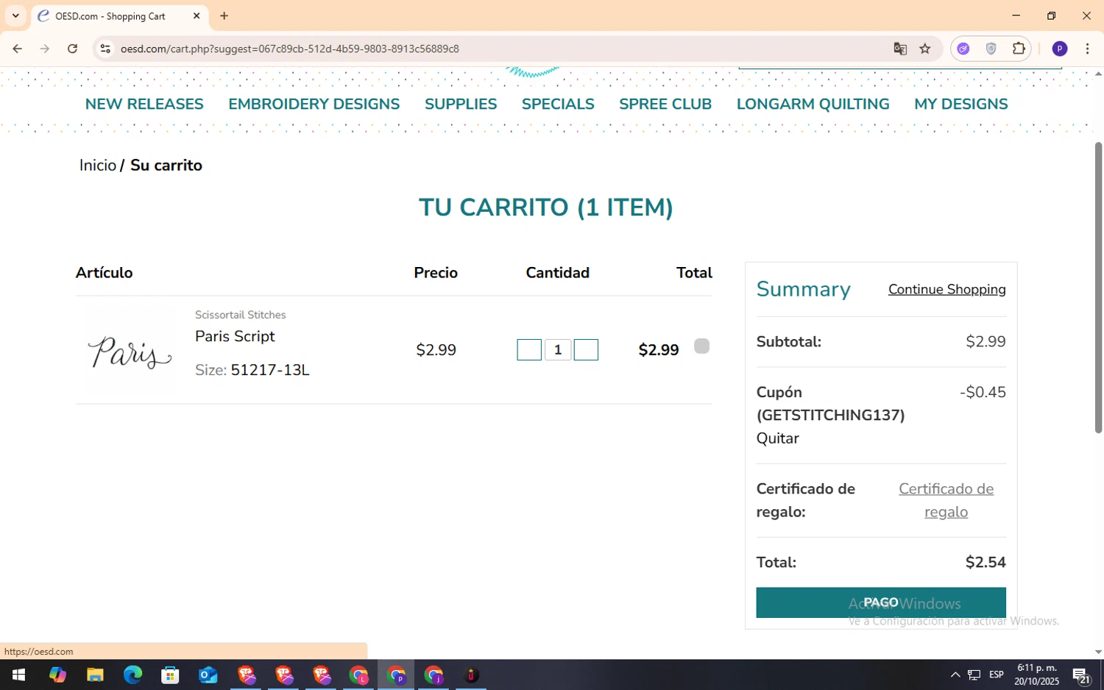This screenshot has width=1104, height=690.
Task: Expand the tab search dropdown arrow
Action: [x=15, y=15]
